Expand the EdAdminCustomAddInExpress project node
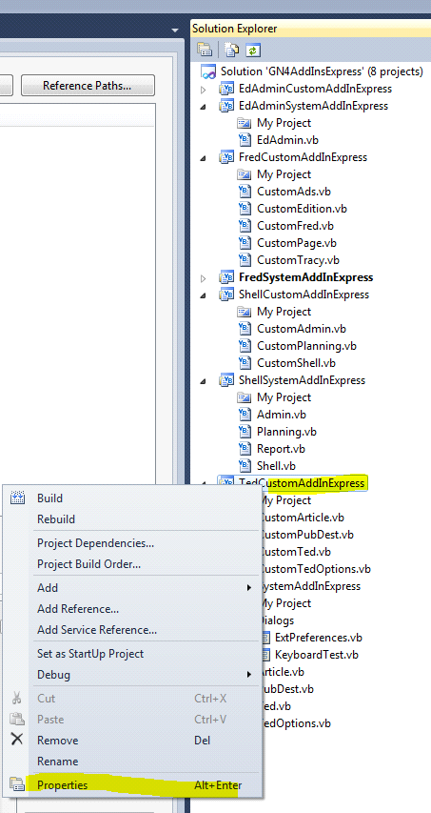This screenshot has width=431, height=813. [x=204, y=90]
